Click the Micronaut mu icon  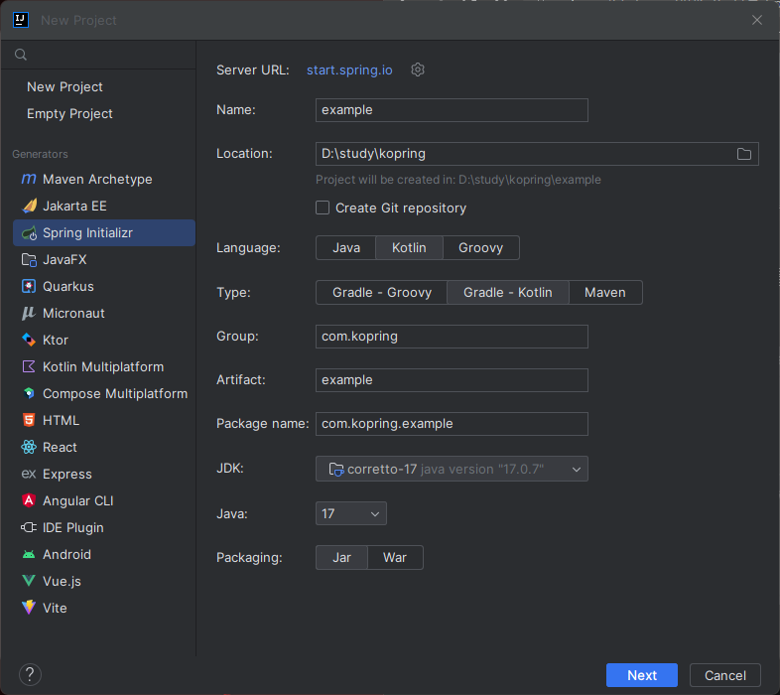click(29, 313)
